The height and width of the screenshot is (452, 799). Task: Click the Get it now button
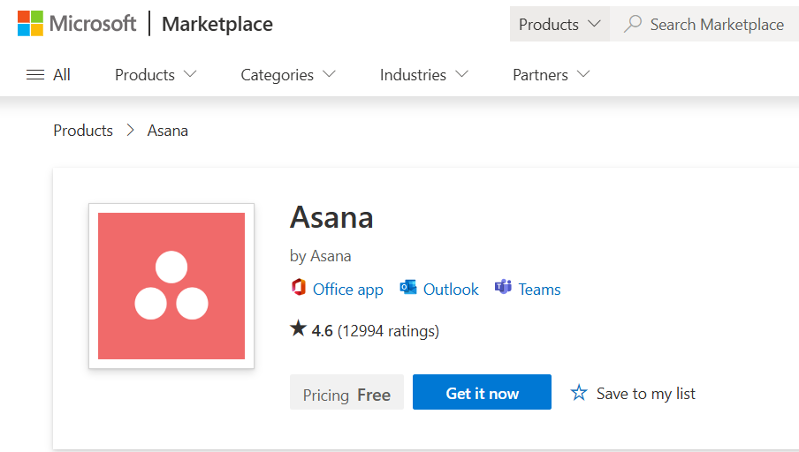pyautogui.click(x=482, y=392)
